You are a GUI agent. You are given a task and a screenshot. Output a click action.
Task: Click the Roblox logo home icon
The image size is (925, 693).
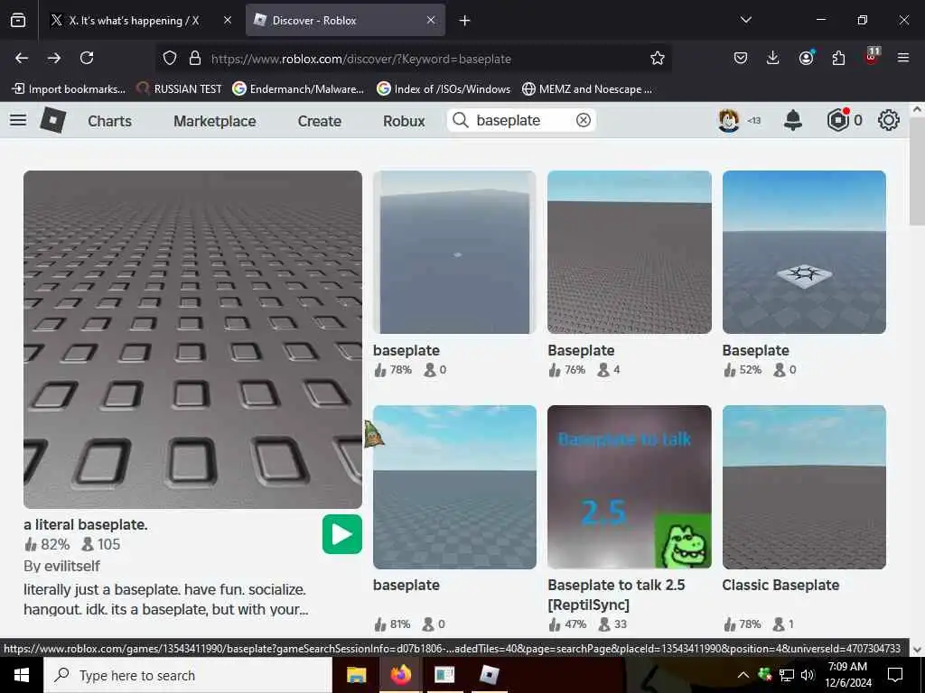click(x=53, y=120)
